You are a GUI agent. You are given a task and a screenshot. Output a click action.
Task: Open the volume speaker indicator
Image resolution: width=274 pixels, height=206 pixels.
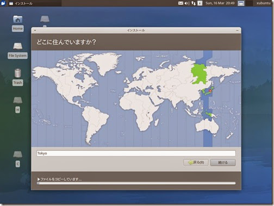(x=187, y=3)
